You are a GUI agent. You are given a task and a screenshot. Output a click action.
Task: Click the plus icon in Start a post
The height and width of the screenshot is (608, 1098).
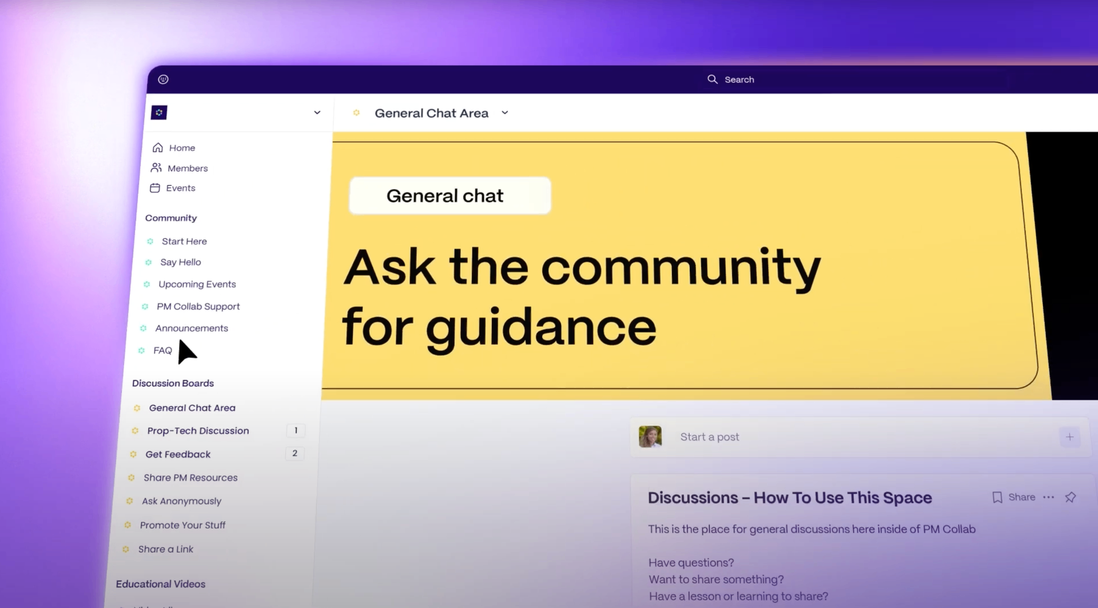1069,437
